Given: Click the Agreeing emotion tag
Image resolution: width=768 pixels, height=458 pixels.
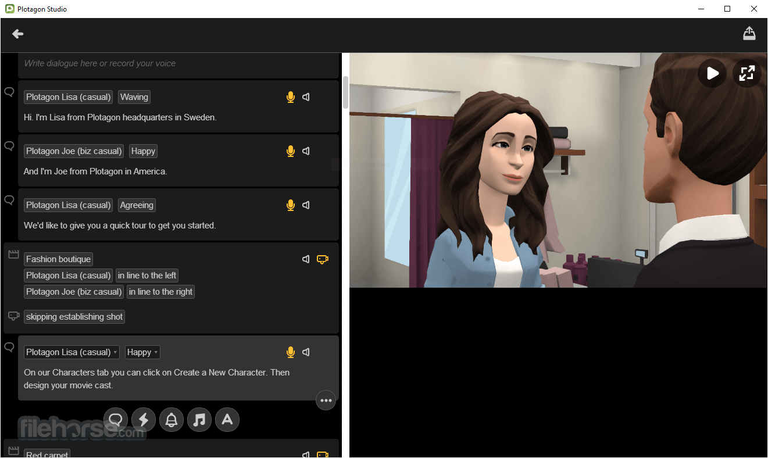Looking at the screenshot, I should (137, 205).
